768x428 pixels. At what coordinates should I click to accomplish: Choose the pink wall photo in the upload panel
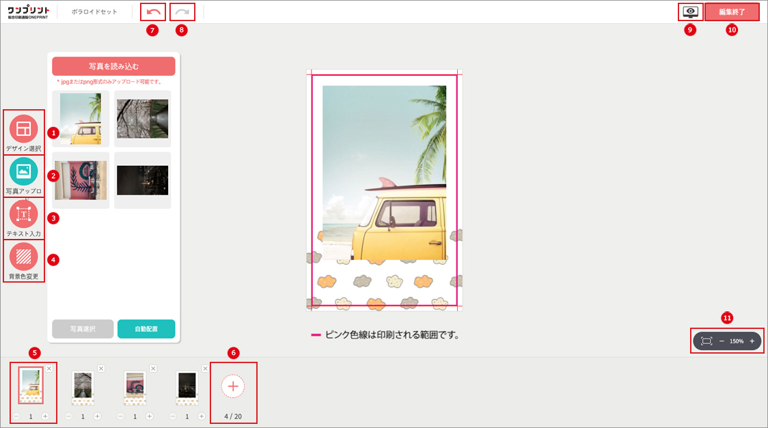81,180
